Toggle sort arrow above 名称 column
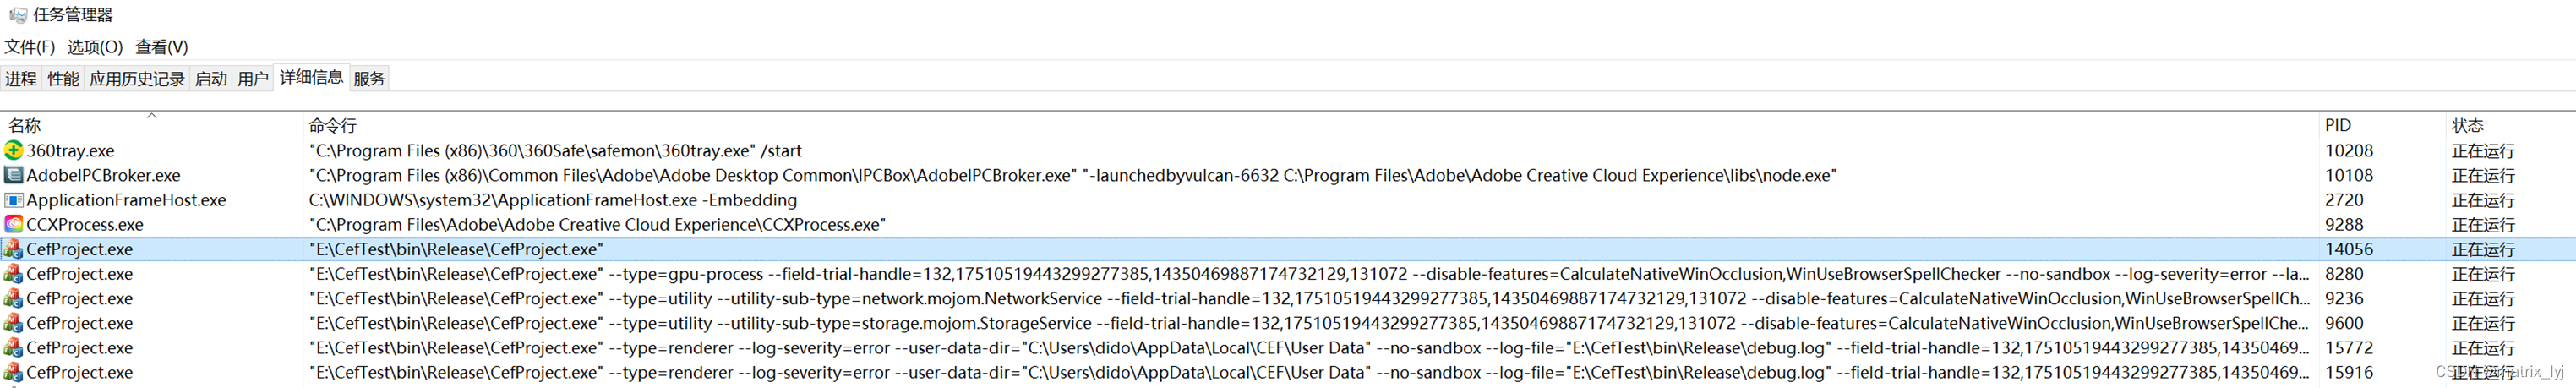This screenshot has width=2576, height=388. 152,115
